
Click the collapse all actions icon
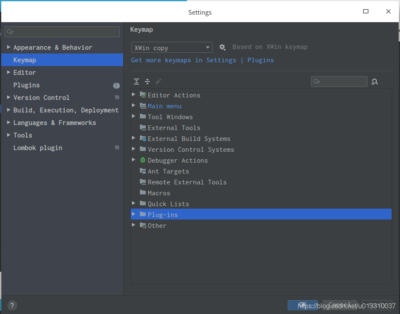147,82
